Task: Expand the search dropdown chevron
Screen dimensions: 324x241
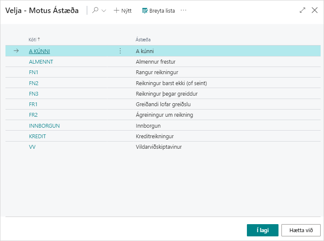Action: [104, 11]
